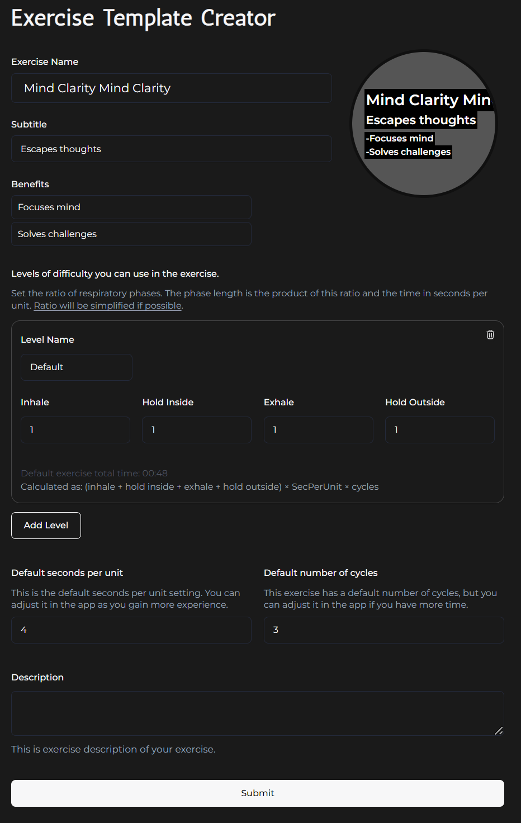
Task: Click the Inhale ratio input
Action: (x=75, y=430)
